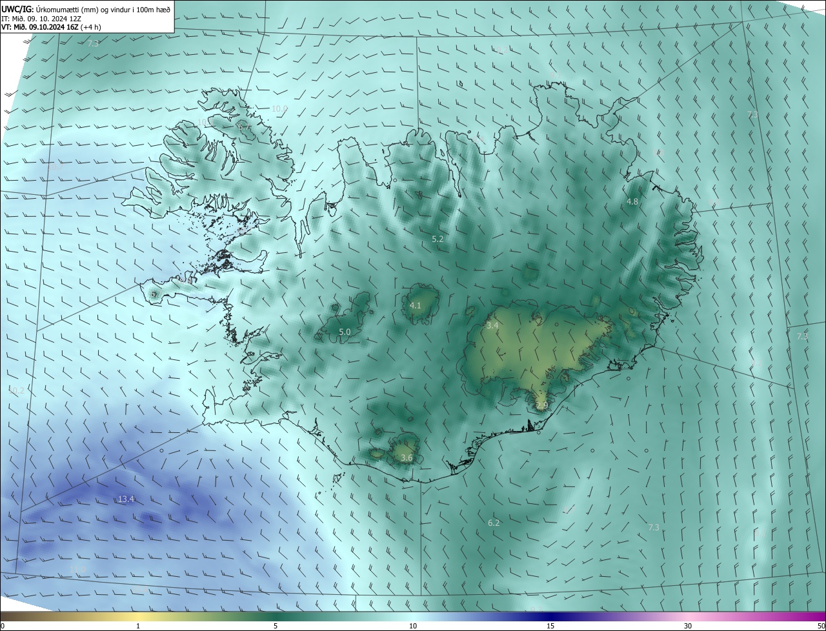
Task: Click the 4.1 value inside the small glacier outline
Action: (x=416, y=305)
